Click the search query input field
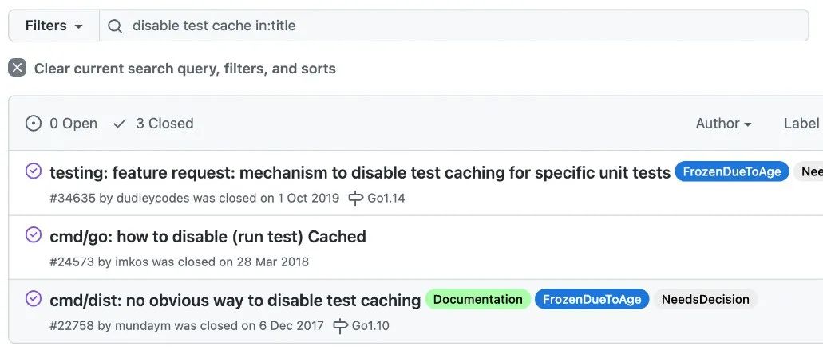 [454, 26]
